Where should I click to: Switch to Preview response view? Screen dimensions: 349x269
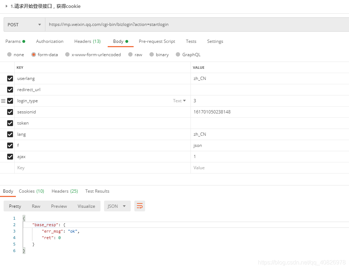(59, 206)
